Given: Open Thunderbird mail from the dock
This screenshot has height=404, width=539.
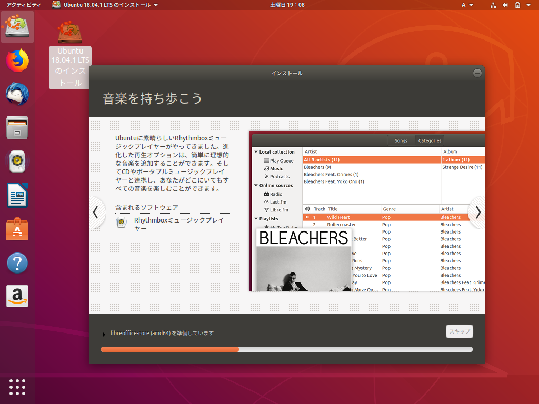Looking at the screenshot, I should (17, 94).
